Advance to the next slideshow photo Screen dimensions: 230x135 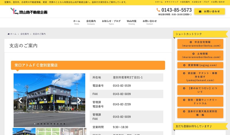point(79,100)
